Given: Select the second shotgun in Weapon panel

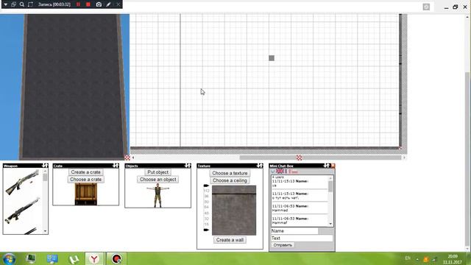Looking at the screenshot, I should 23,211.
